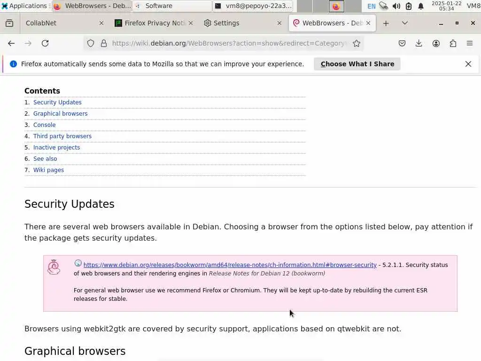Click the Security Updates heading

point(70,204)
